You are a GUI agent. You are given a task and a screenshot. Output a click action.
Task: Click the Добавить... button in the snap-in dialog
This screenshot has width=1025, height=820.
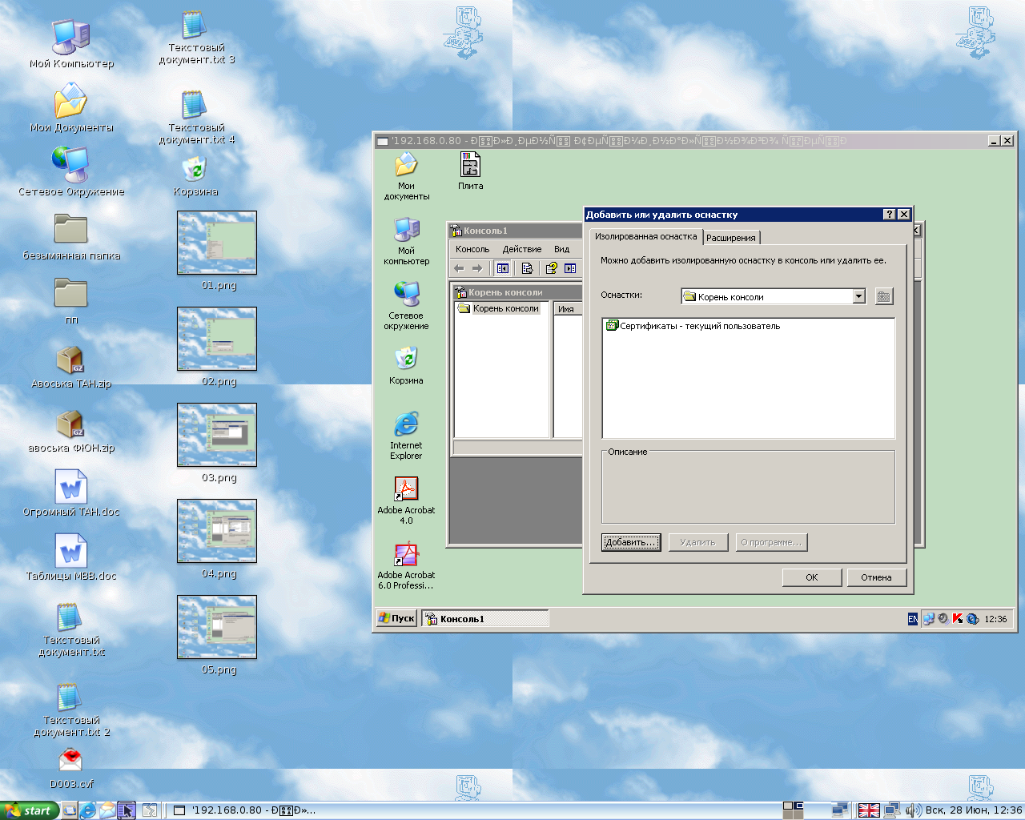pyautogui.click(x=631, y=542)
